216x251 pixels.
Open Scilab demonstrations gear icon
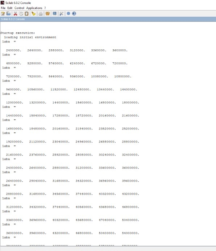68,14
